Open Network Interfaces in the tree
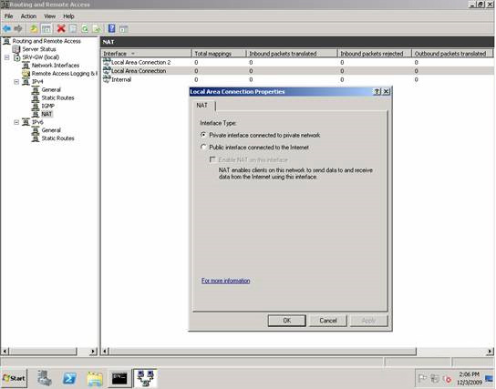This screenshot has height=389, width=496. pyautogui.click(x=56, y=65)
